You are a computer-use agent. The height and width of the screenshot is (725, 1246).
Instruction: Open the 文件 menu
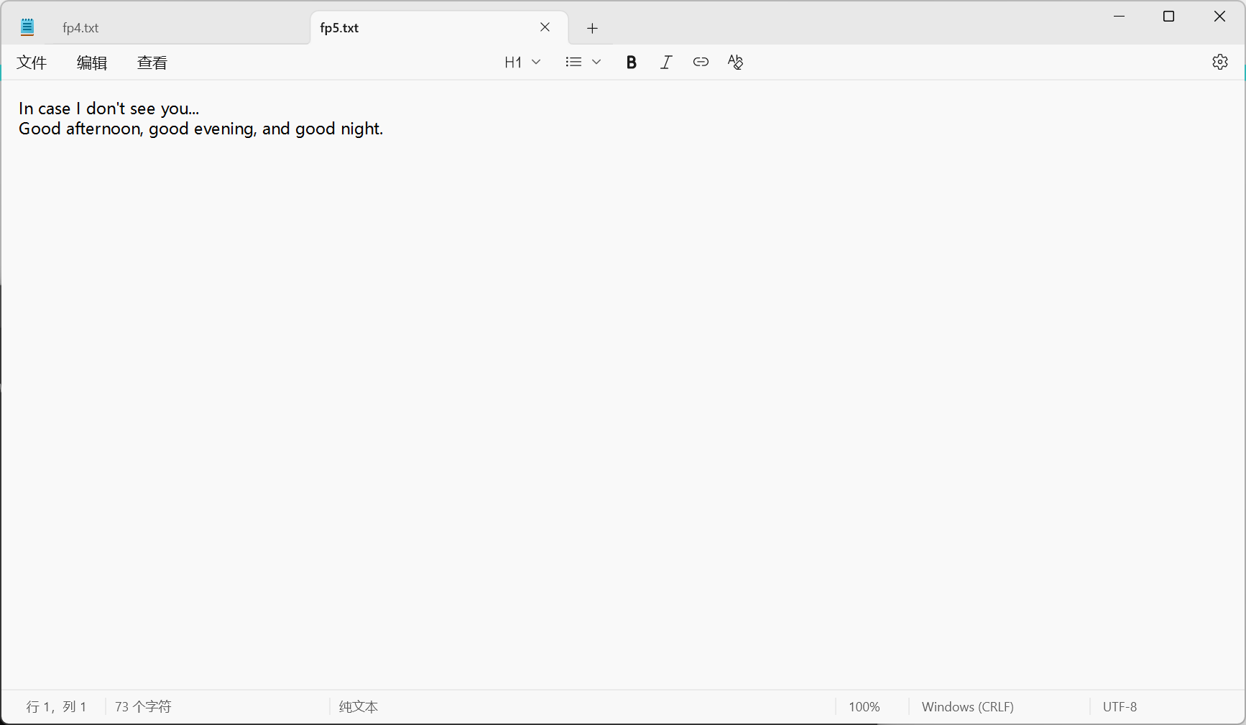[x=32, y=63]
